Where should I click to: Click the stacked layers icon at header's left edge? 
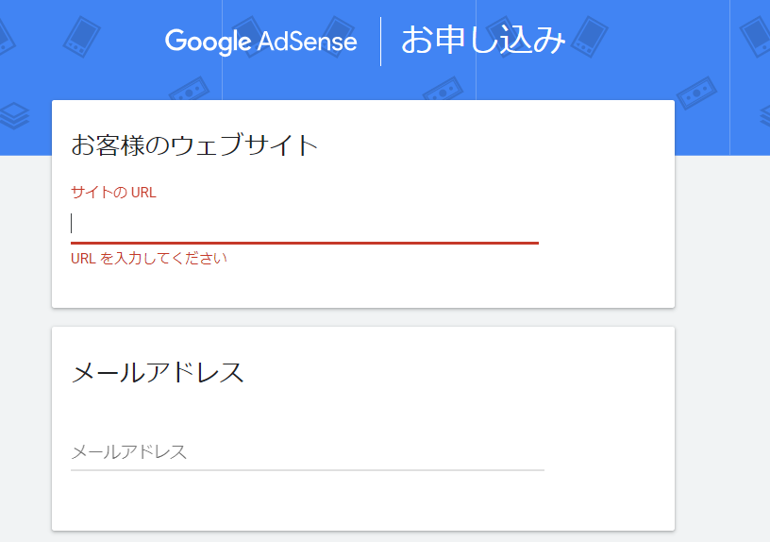(x=14, y=117)
